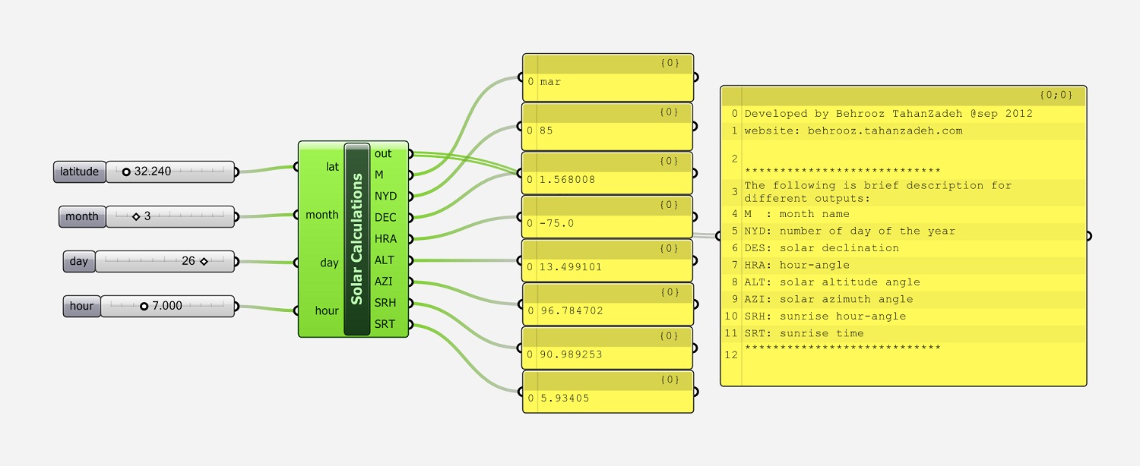Click the month slider label
Screen dimensions: 1140x466
[81, 216]
